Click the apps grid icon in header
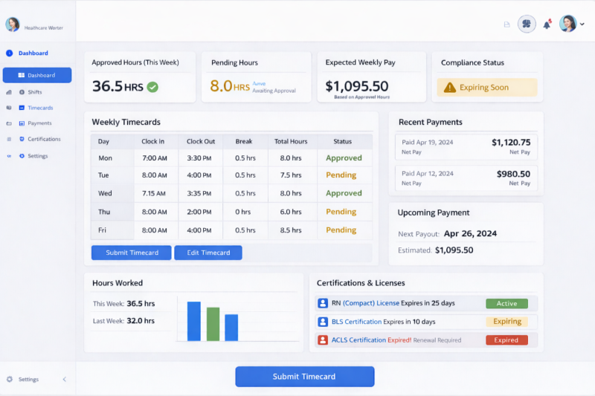Screen dimensions: 595x396 coord(527,25)
